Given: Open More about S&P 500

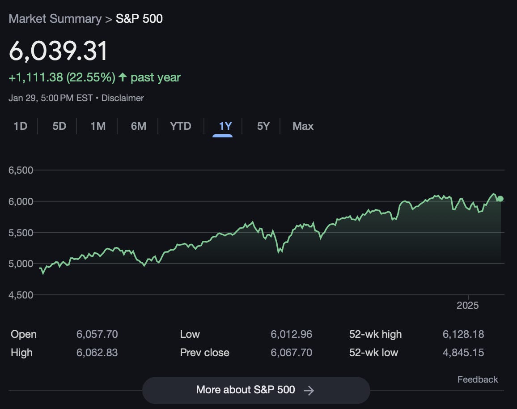Looking at the screenshot, I should coord(256,390).
